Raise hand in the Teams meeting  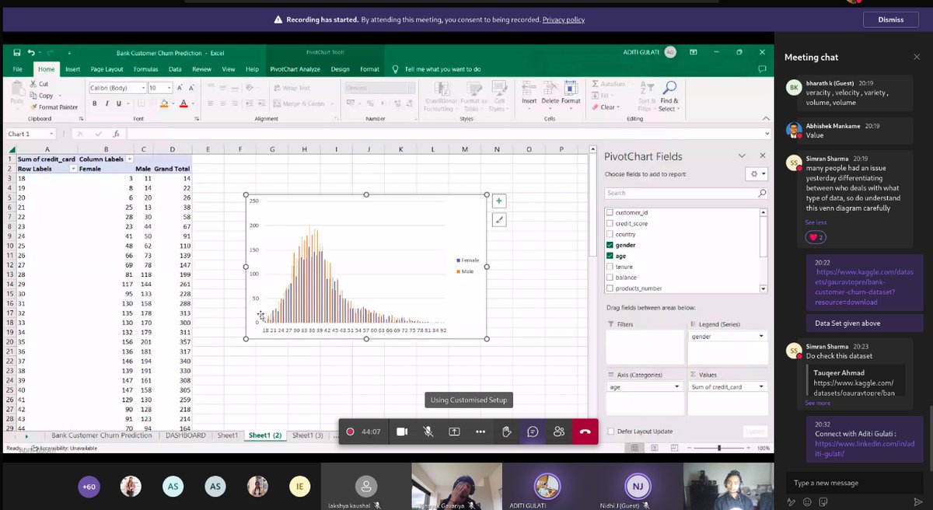506,431
